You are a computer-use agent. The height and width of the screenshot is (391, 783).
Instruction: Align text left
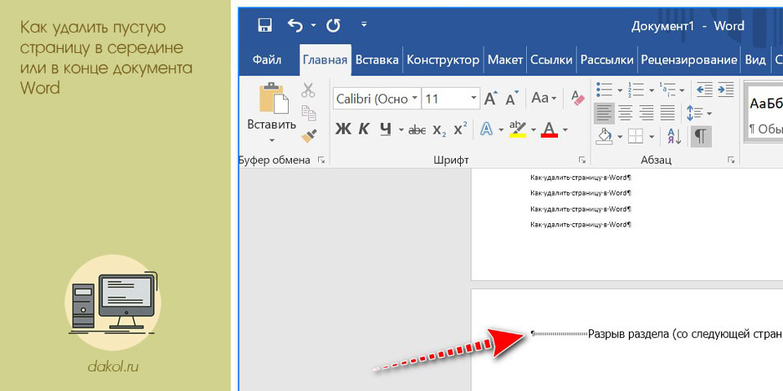[604, 112]
